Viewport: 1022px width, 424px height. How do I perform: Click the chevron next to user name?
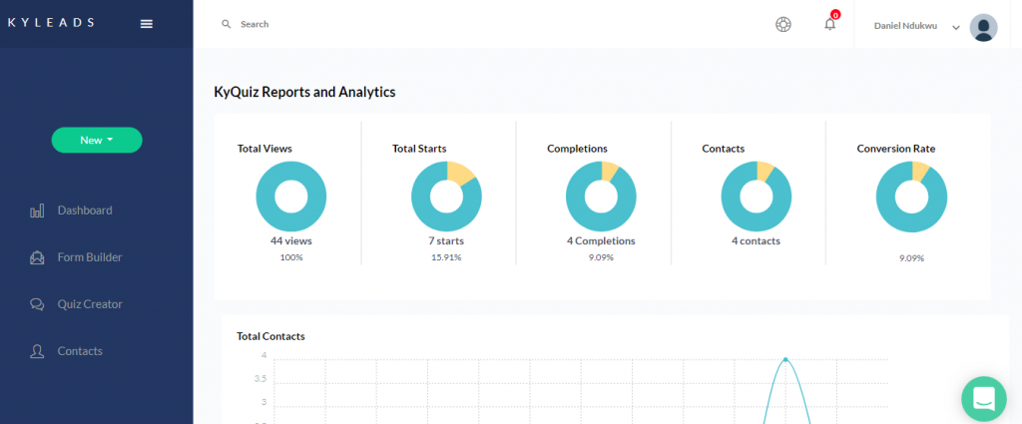click(956, 27)
